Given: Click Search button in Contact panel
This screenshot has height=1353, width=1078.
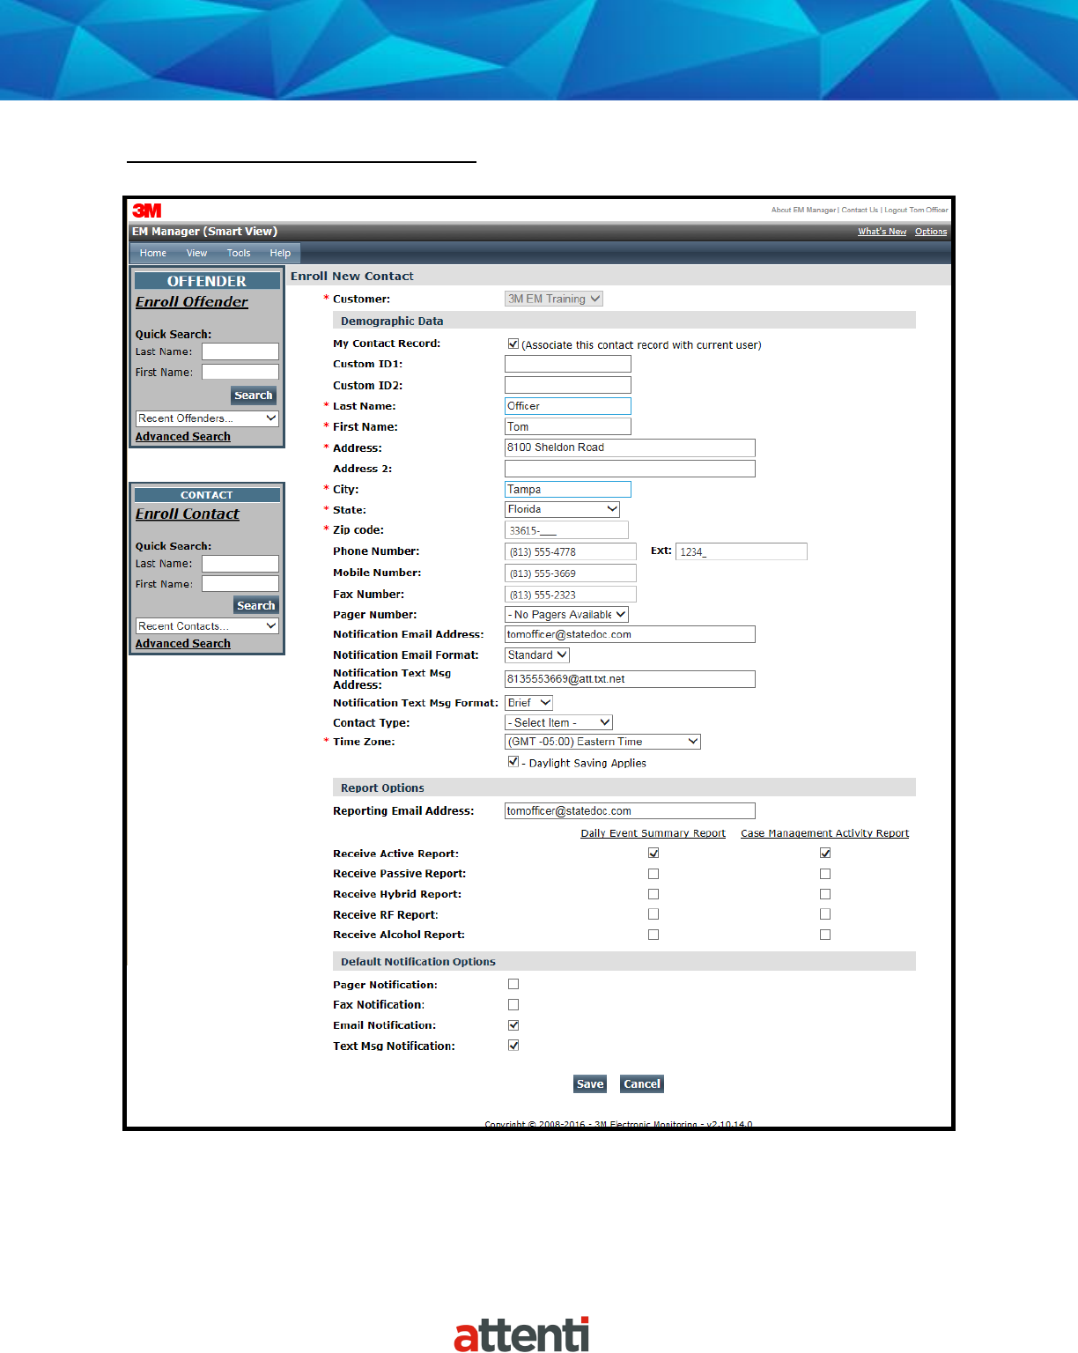Looking at the screenshot, I should tap(256, 605).
